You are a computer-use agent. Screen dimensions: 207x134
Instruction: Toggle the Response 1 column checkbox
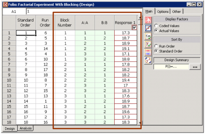[134, 28]
